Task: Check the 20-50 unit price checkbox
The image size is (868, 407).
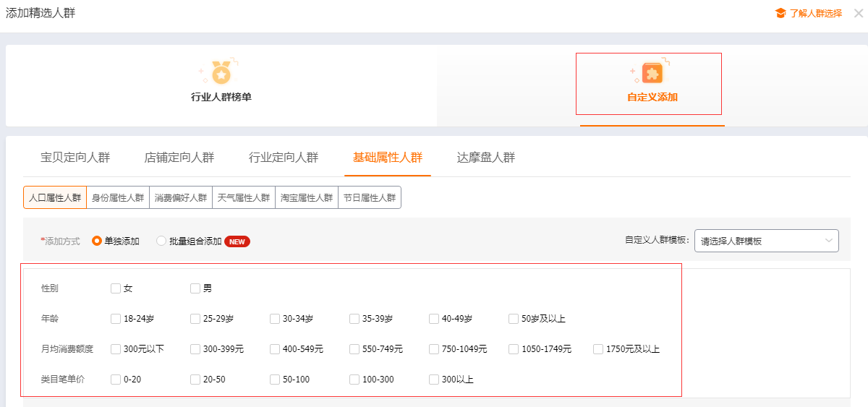Action: [x=195, y=380]
